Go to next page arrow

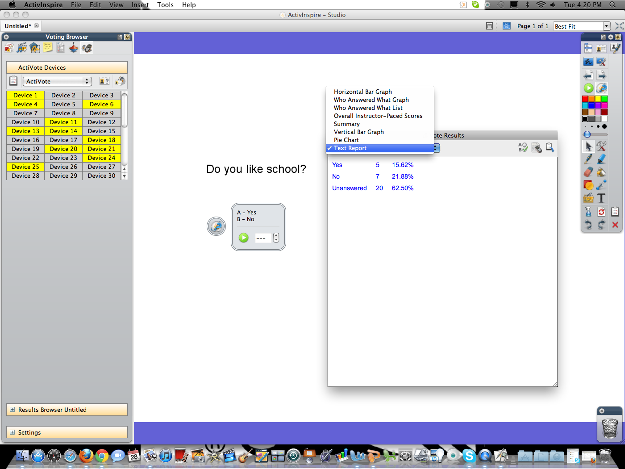click(601, 75)
